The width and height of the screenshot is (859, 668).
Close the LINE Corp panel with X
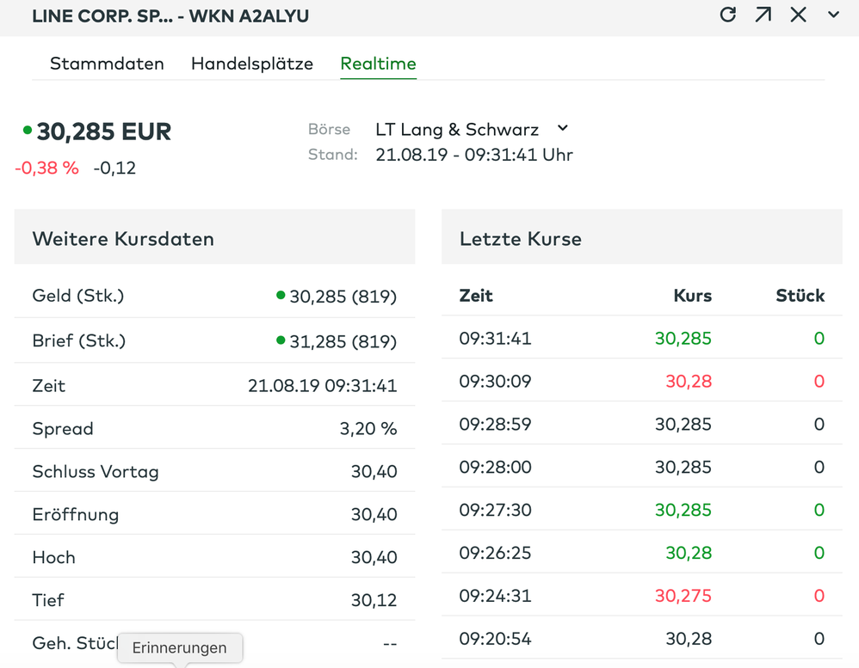799,15
